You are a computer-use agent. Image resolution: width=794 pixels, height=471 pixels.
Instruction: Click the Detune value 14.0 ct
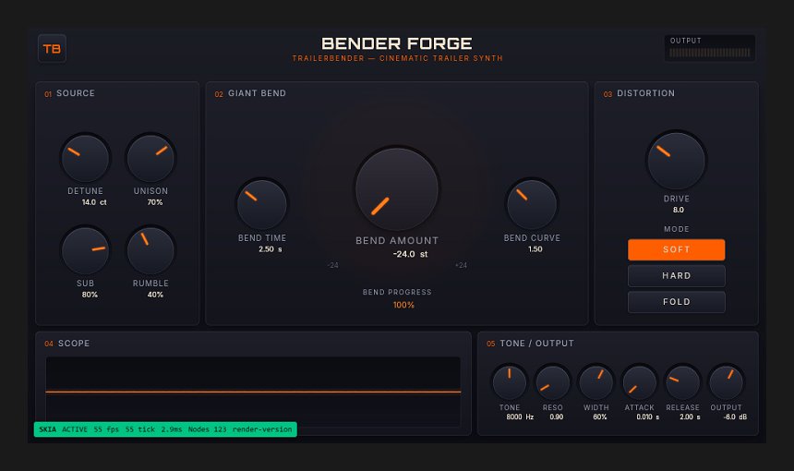(x=94, y=202)
